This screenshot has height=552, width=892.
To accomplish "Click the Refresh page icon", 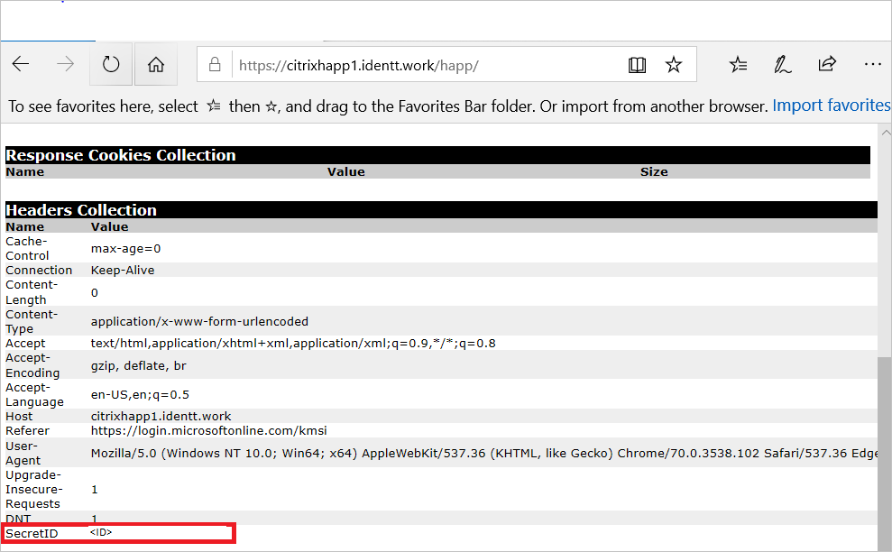I will 110,64.
